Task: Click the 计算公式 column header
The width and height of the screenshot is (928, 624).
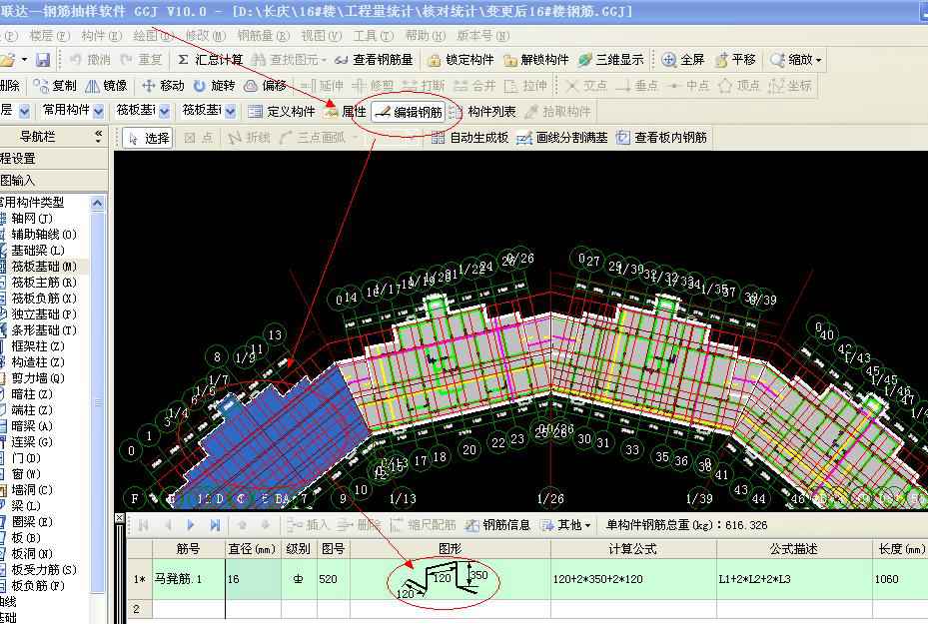Action: tap(633, 549)
